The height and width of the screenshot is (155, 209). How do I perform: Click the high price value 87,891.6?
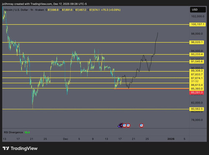tap(67, 10)
